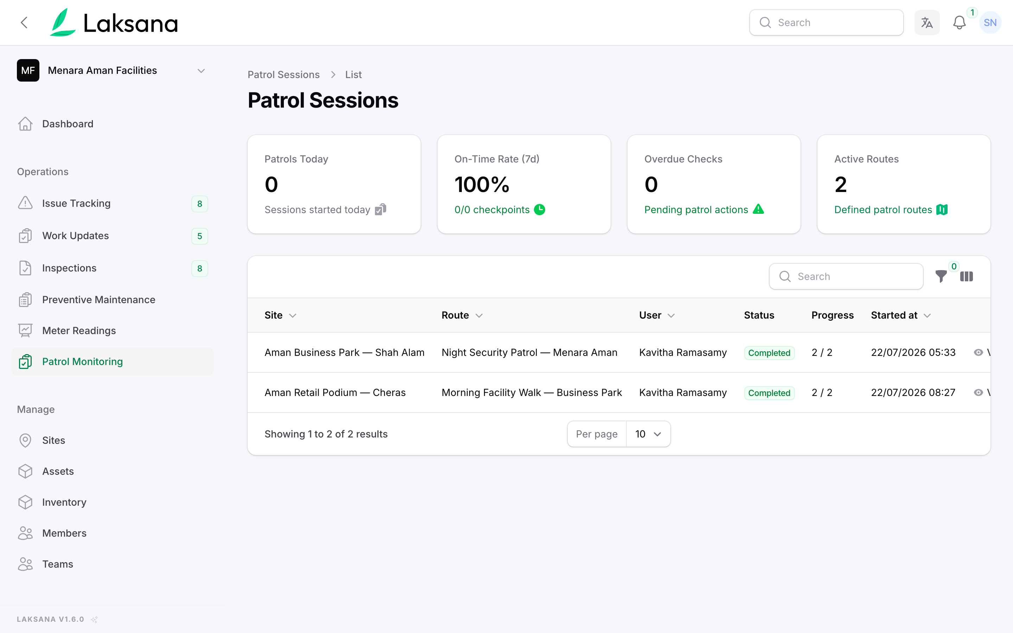The width and height of the screenshot is (1013, 633).
Task: Click the map icon on Active Routes
Action: (942, 209)
